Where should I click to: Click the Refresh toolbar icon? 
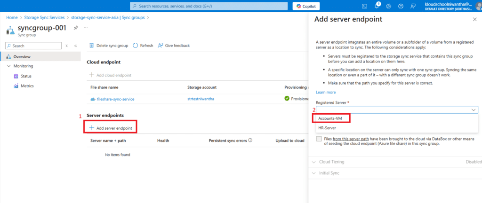pyautogui.click(x=136, y=46)
